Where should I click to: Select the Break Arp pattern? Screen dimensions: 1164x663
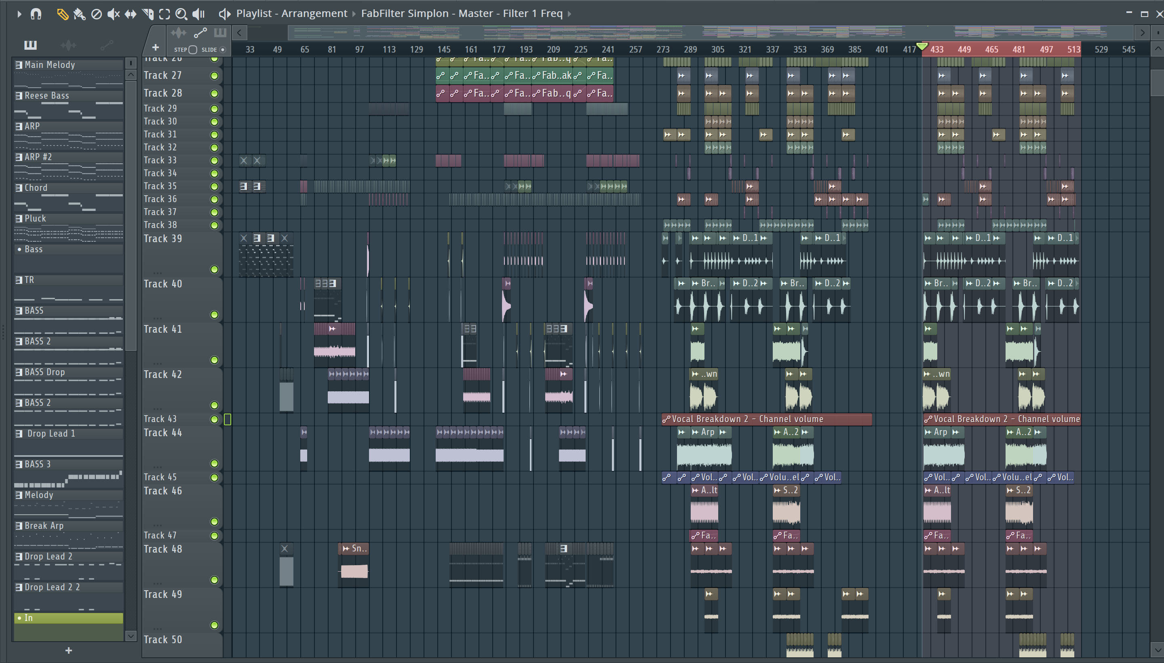tap(68, 534)
